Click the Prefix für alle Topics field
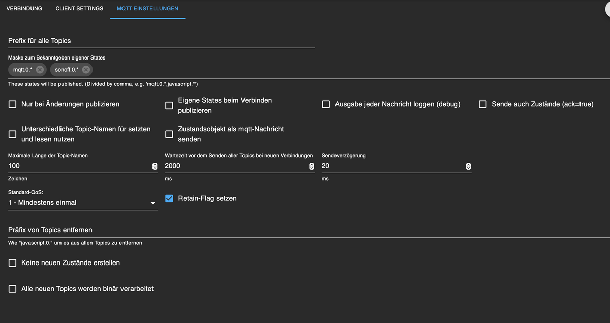The width and height of the screenshot is (610, 323). pyautogui.click(x=161, y=41)
